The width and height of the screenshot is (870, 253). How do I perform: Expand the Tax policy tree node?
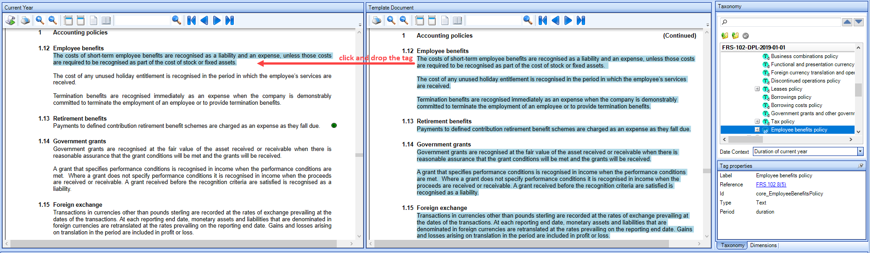click(757, 122)
